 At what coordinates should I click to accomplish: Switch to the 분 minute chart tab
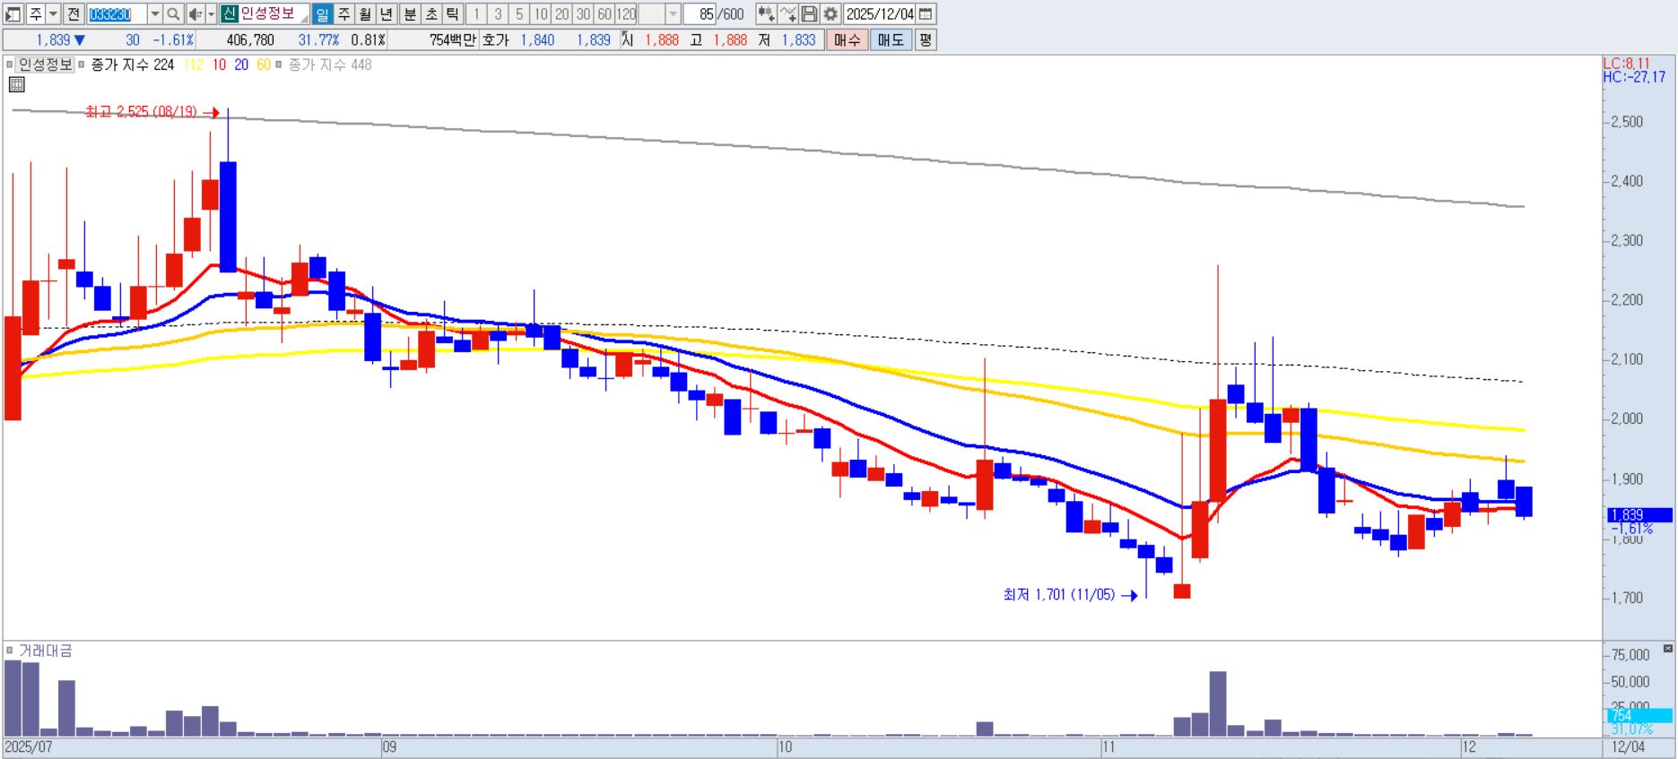tap(409, 14)
